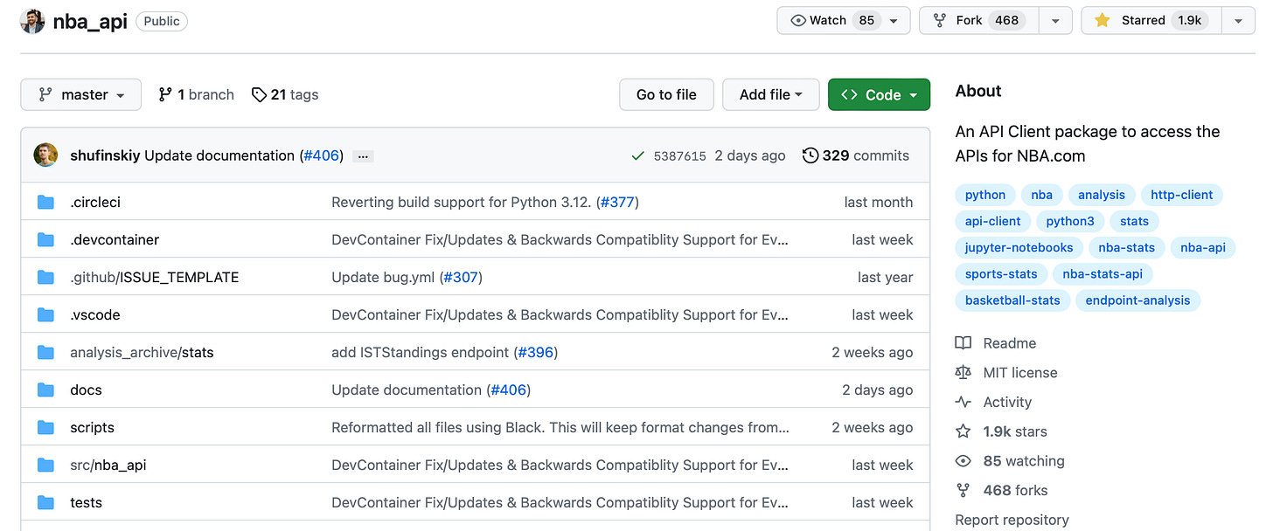Select the sports-stats topic tag

pyautogui.click(x=1001, y=273)
